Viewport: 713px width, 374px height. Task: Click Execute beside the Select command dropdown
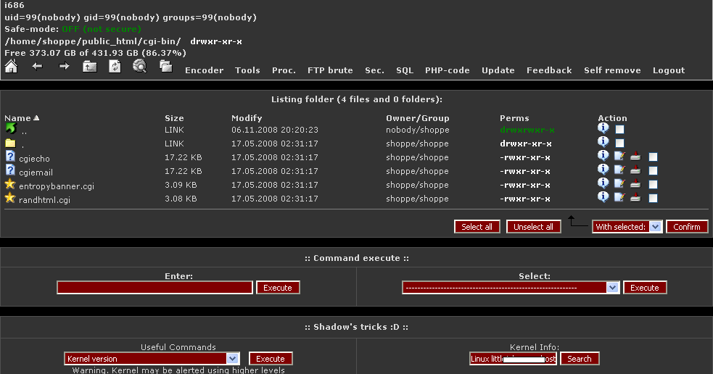coord(645,288)
